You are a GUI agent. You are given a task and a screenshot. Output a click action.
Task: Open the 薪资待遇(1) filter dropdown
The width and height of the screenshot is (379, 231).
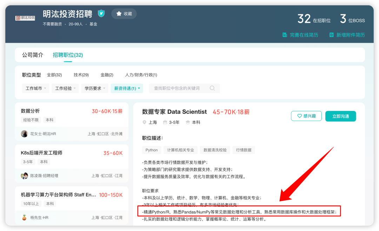coord(127,88)
